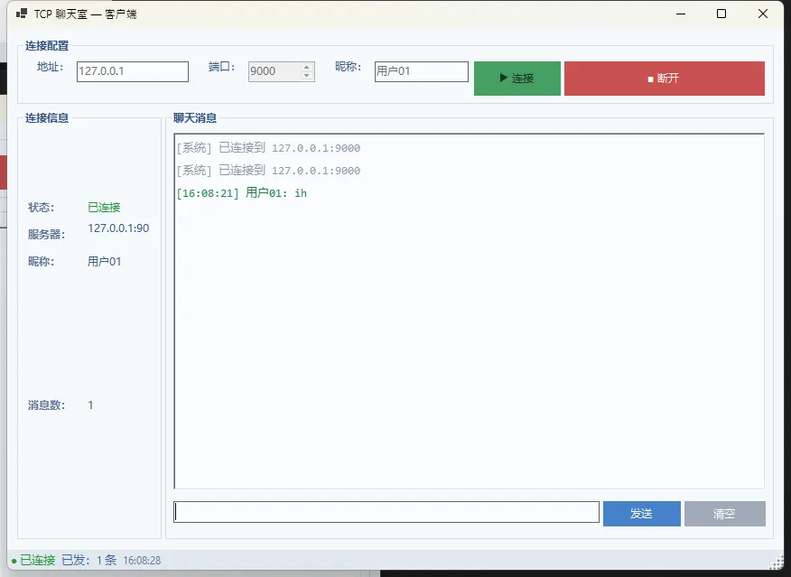Viewport: 791px width, 577px height.
Task: Select the first system connected message line
Action: tap(268, 148)
